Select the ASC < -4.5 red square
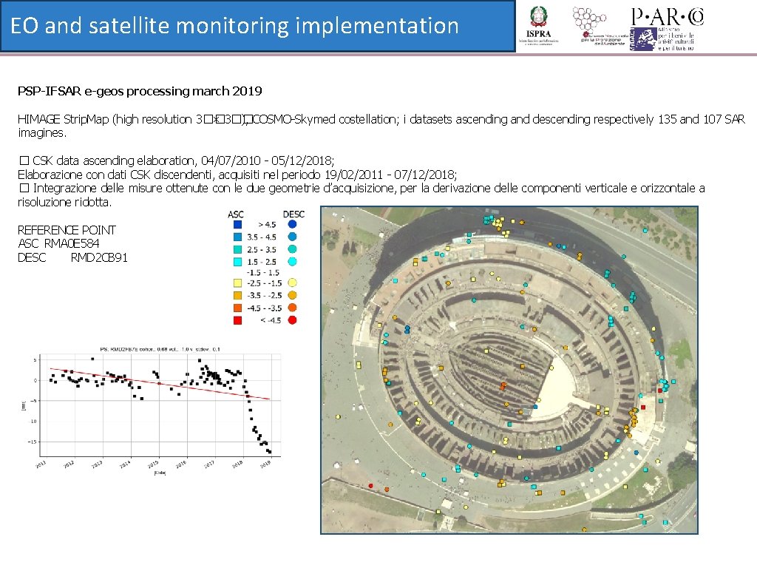The image size is (757, 568). coord(237,321)
